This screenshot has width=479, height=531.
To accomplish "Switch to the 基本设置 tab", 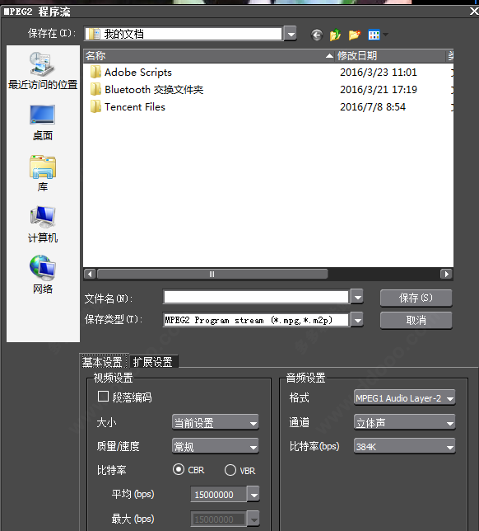I will pyautogui.click(x=102, y=362).
